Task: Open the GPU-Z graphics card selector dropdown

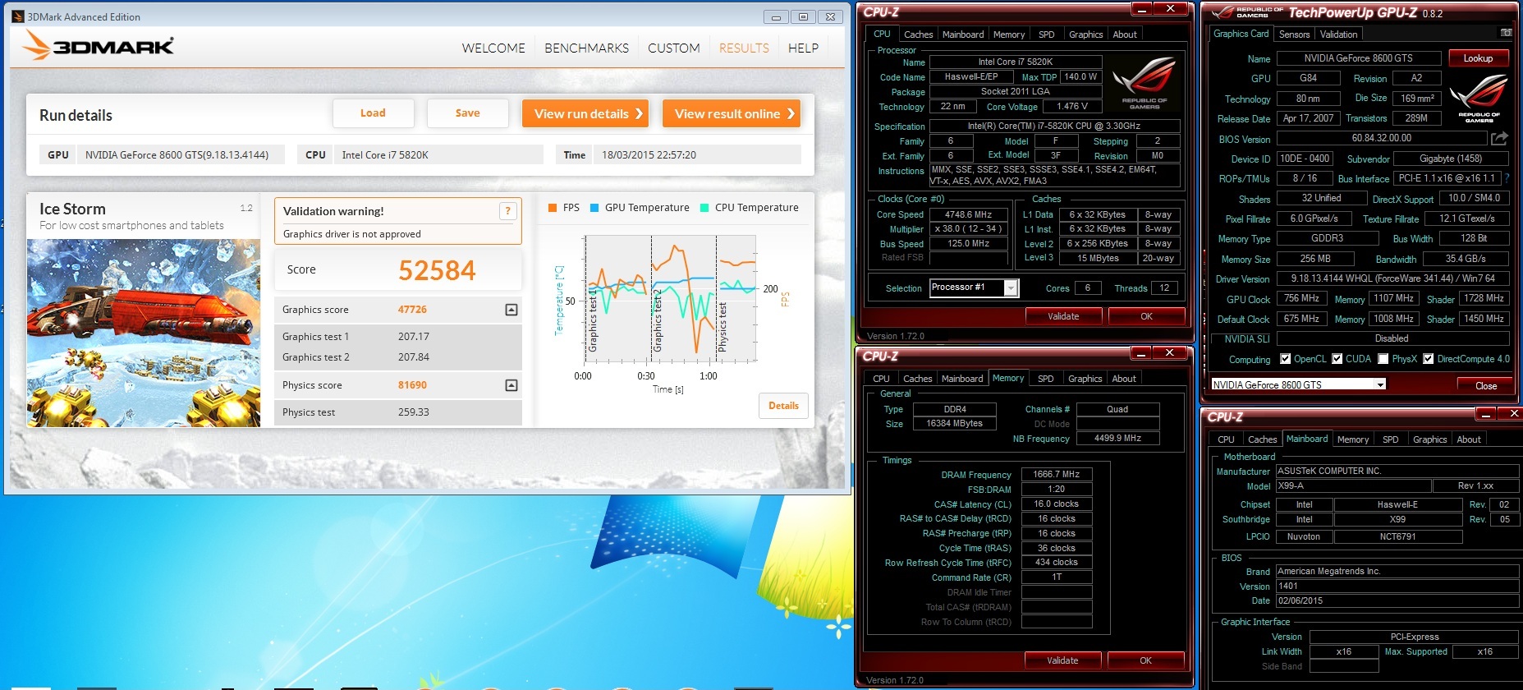Action: point(1380,384)
